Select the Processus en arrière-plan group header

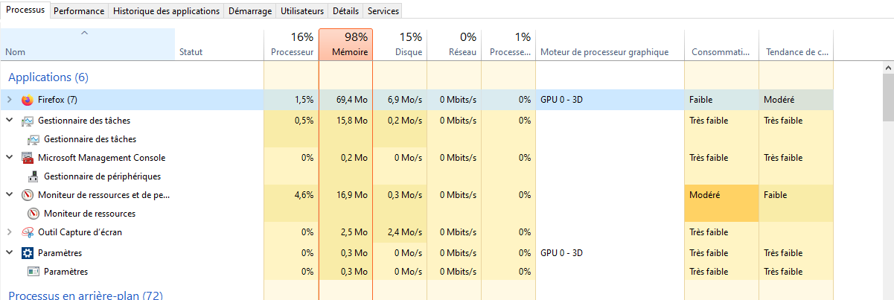(85, 295)
